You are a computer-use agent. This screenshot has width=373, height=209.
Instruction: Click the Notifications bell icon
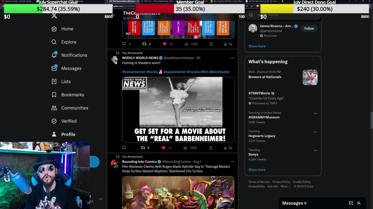coord(54,55)
